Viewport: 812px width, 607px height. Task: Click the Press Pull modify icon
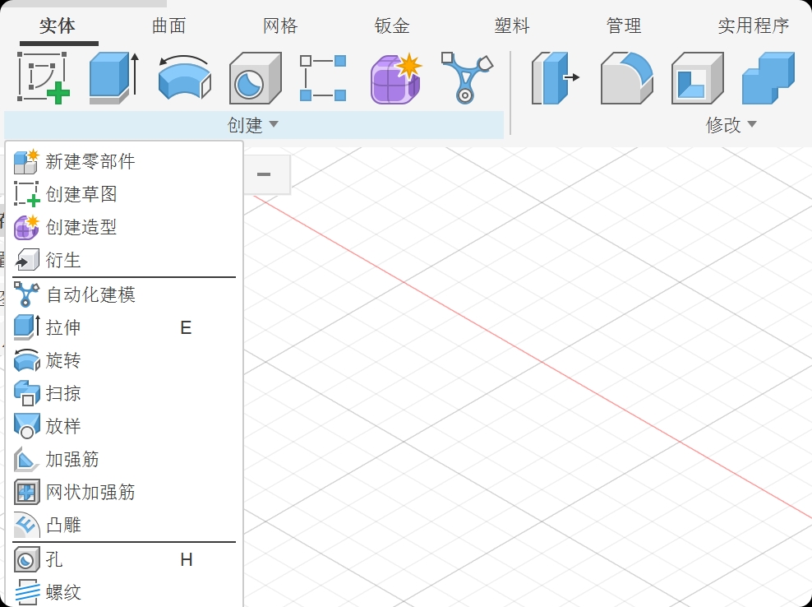[556, 77]
